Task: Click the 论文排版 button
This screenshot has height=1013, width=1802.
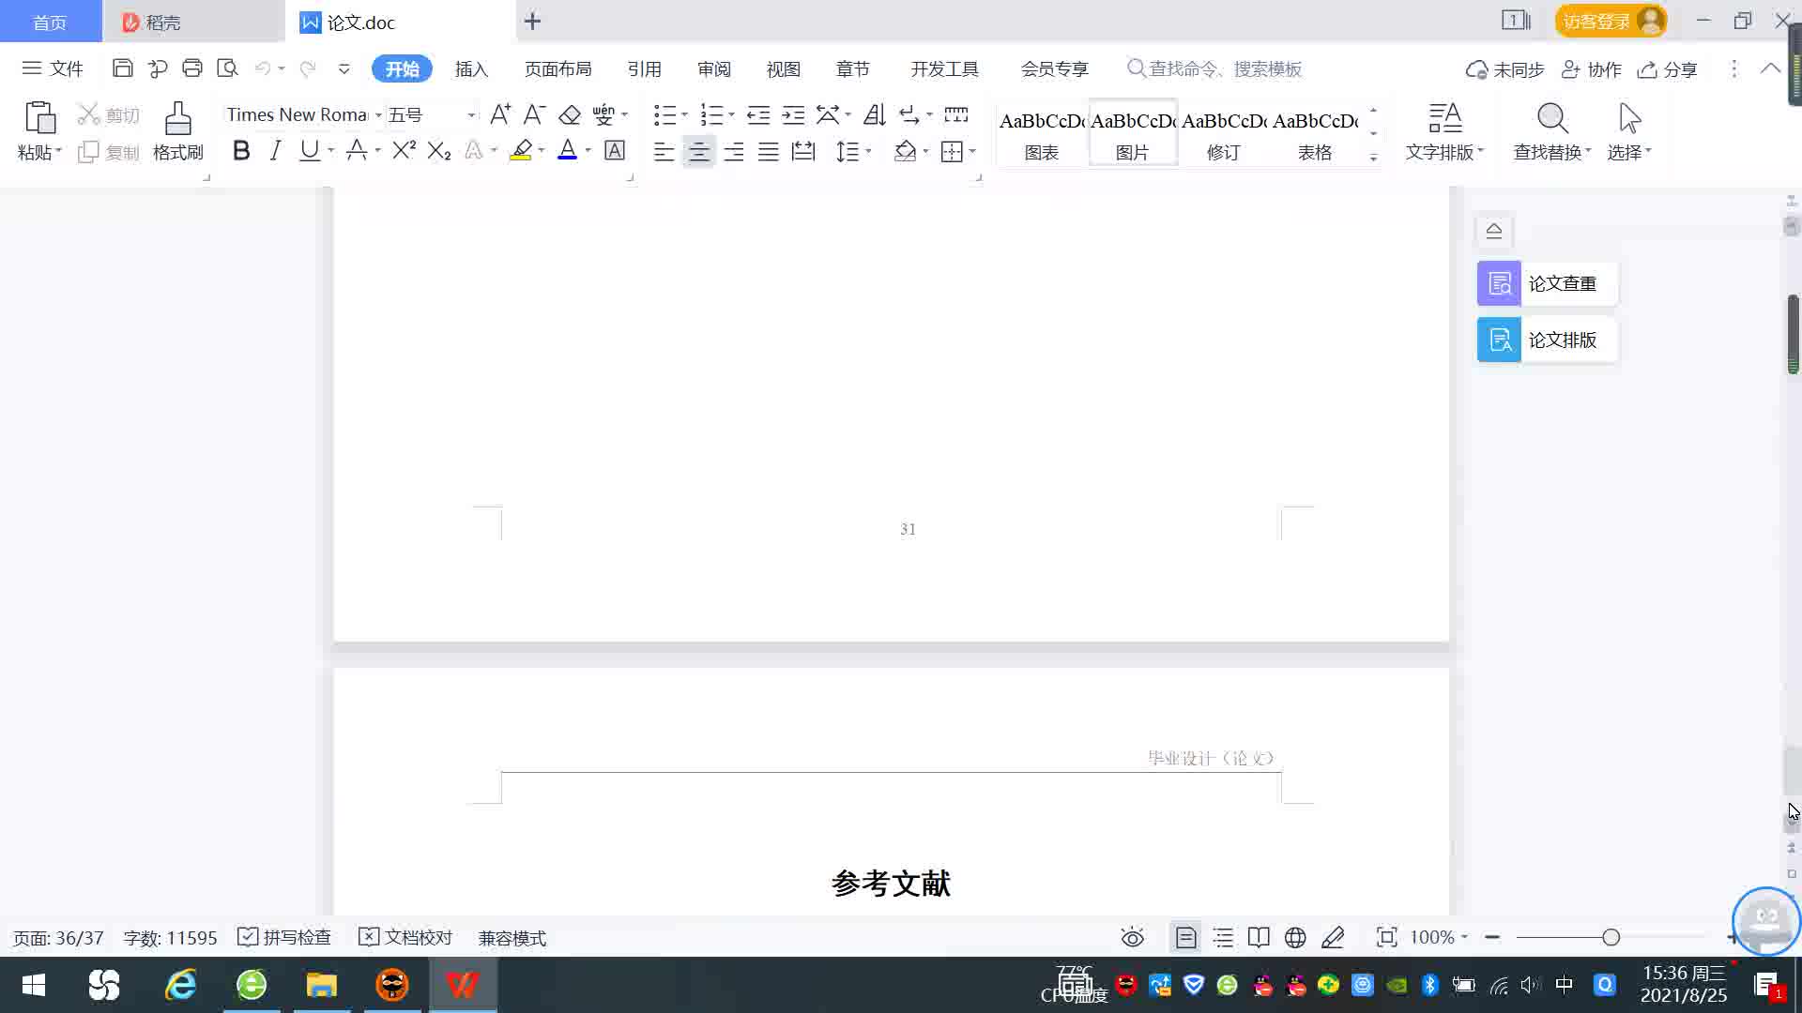Action: pos(1547,340)
